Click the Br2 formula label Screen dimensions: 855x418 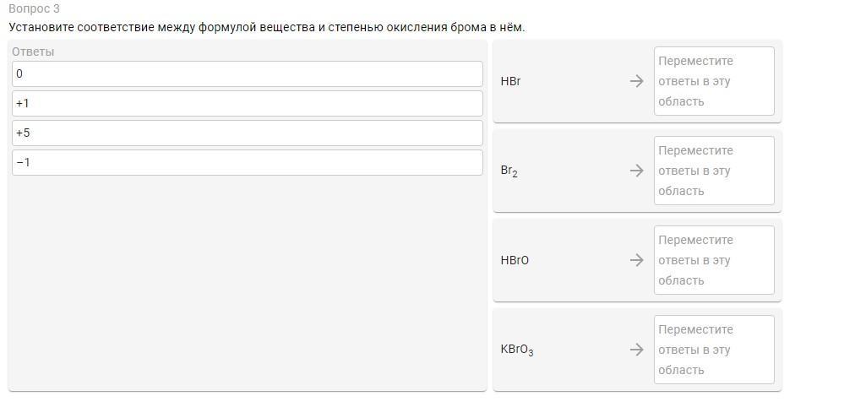tap(509, 171)
